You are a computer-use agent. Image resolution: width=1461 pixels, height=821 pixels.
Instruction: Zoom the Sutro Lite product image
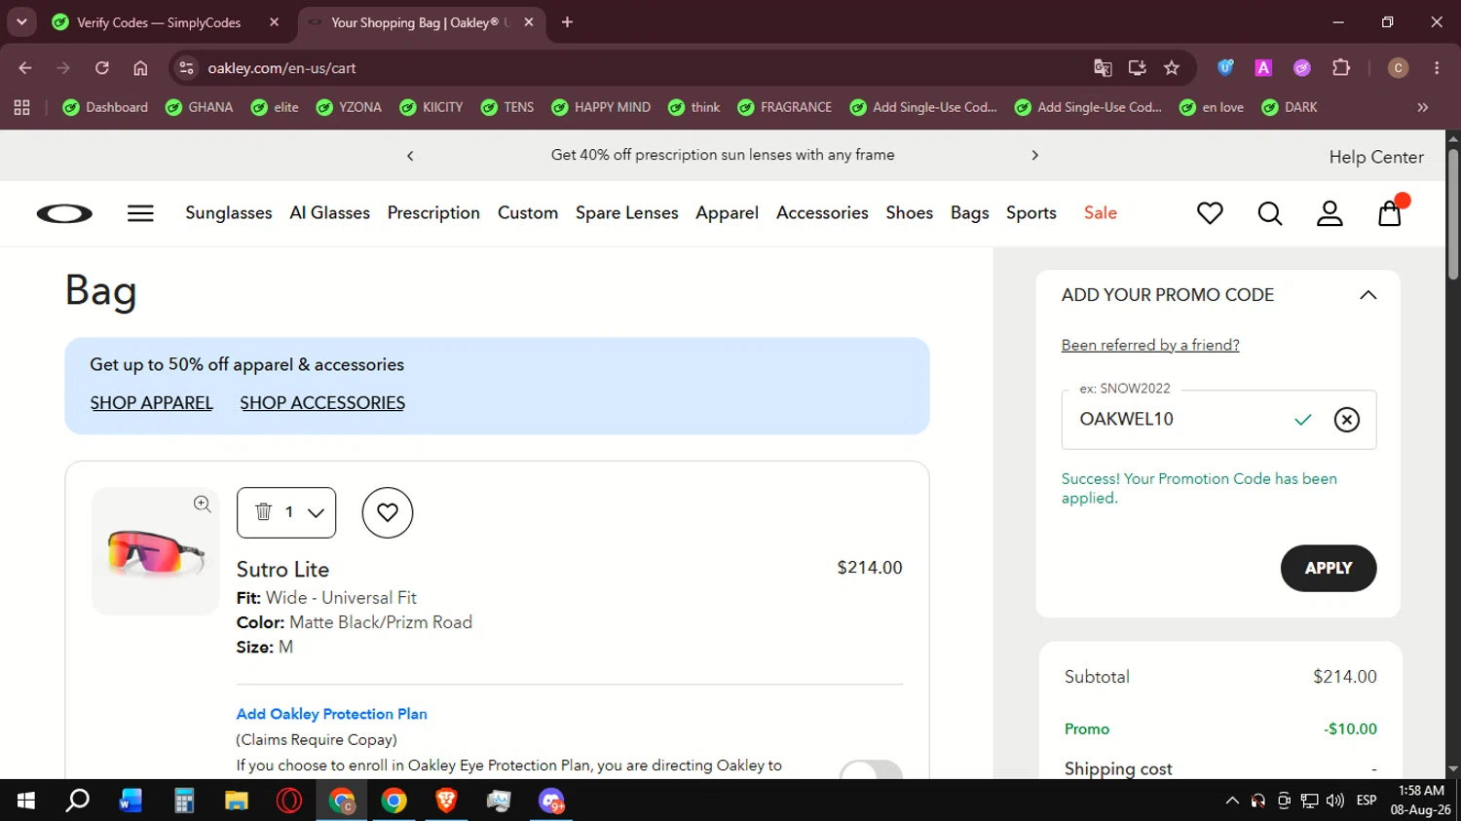point(202,504)
